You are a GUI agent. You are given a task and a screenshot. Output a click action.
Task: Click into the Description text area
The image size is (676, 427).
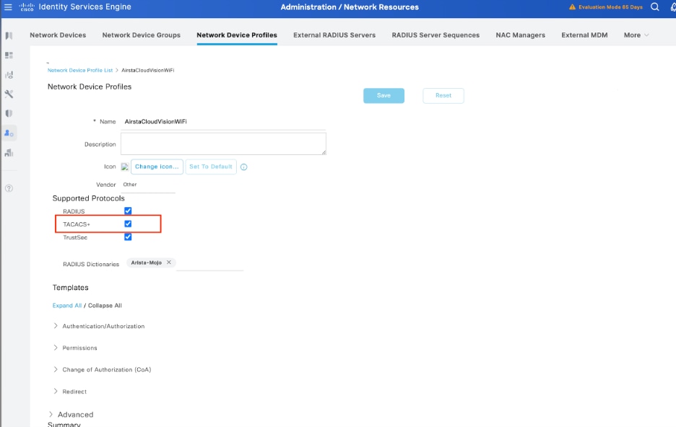tap(223, 144)
